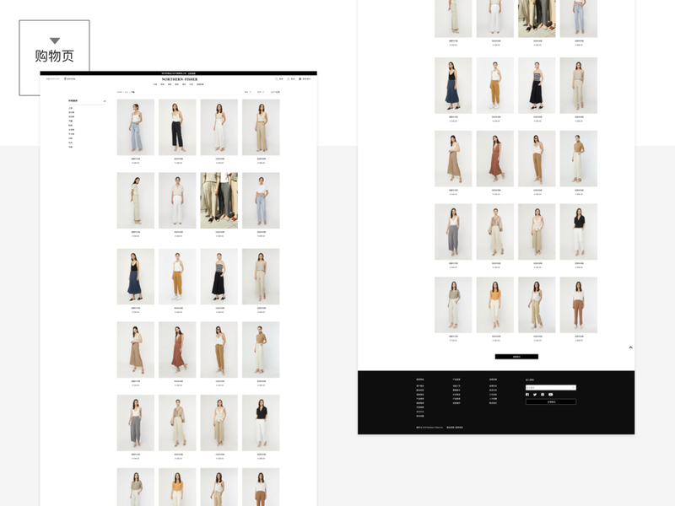Open the shopping bag icon in header
The height and width of the screenshot is (506, 675).
[x=300, y=79]
